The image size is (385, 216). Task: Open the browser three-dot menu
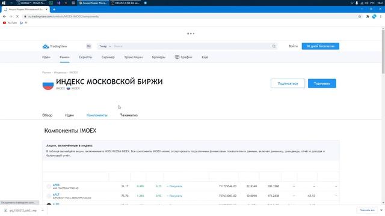381,16
